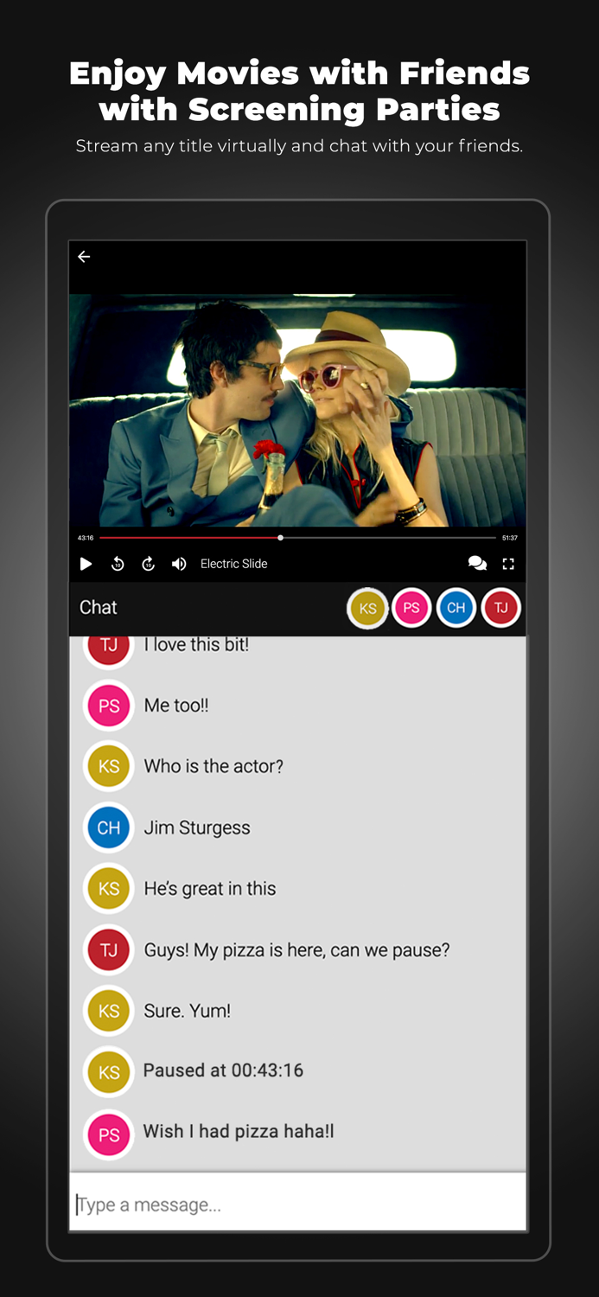Click the message 'Who is the actor?'
The width and height of the screenshot is (599, 1297).
coord(213,766)
